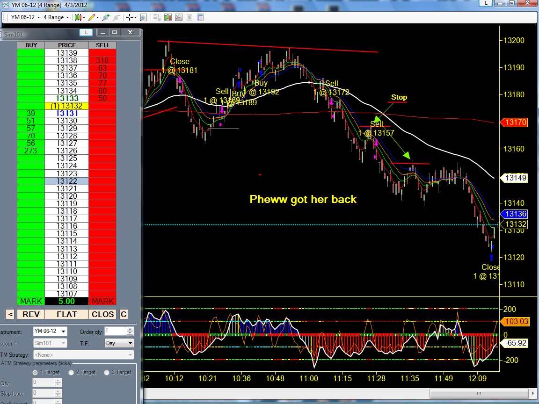Open the Instrument YM 06-12 dropdown in DOM
The image size is (539, 404).
pos(50,331)
